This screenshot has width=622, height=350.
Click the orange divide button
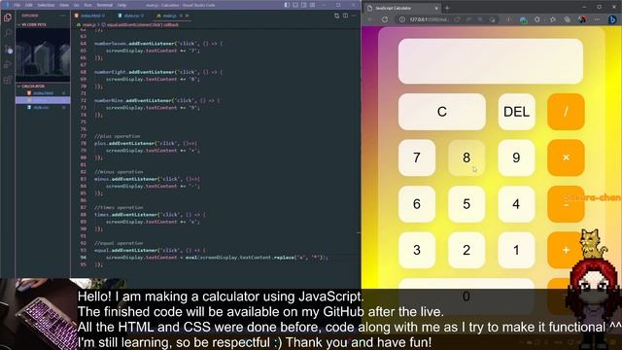(566, 112)
